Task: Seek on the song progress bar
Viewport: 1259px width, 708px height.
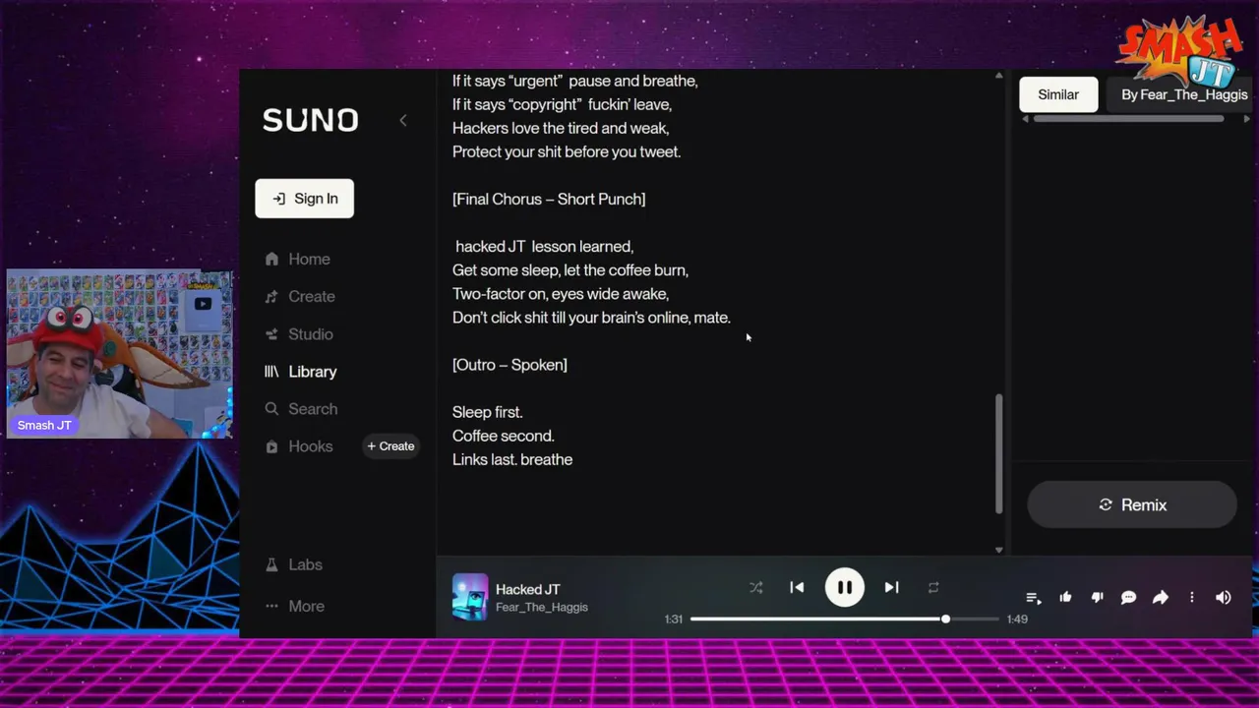Action: pos(844,619)
